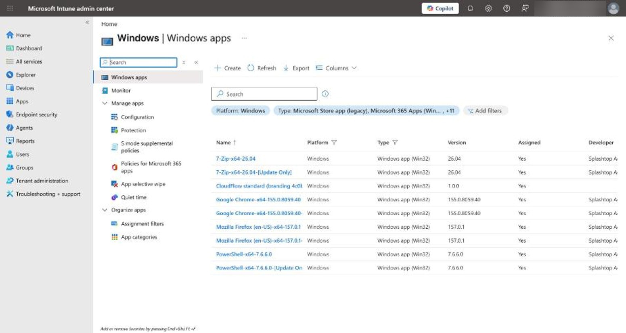Follow the Home breadcrumb link
The height and width of the screenshot is (333, 626).
(x=109, y=24)
